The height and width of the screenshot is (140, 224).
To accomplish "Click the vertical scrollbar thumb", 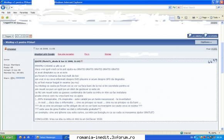I will coord(222,58).
